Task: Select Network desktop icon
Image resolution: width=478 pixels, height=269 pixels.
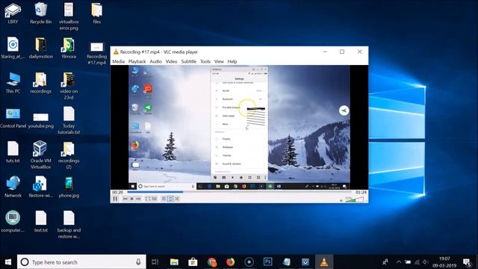Action: click(13, 187)
